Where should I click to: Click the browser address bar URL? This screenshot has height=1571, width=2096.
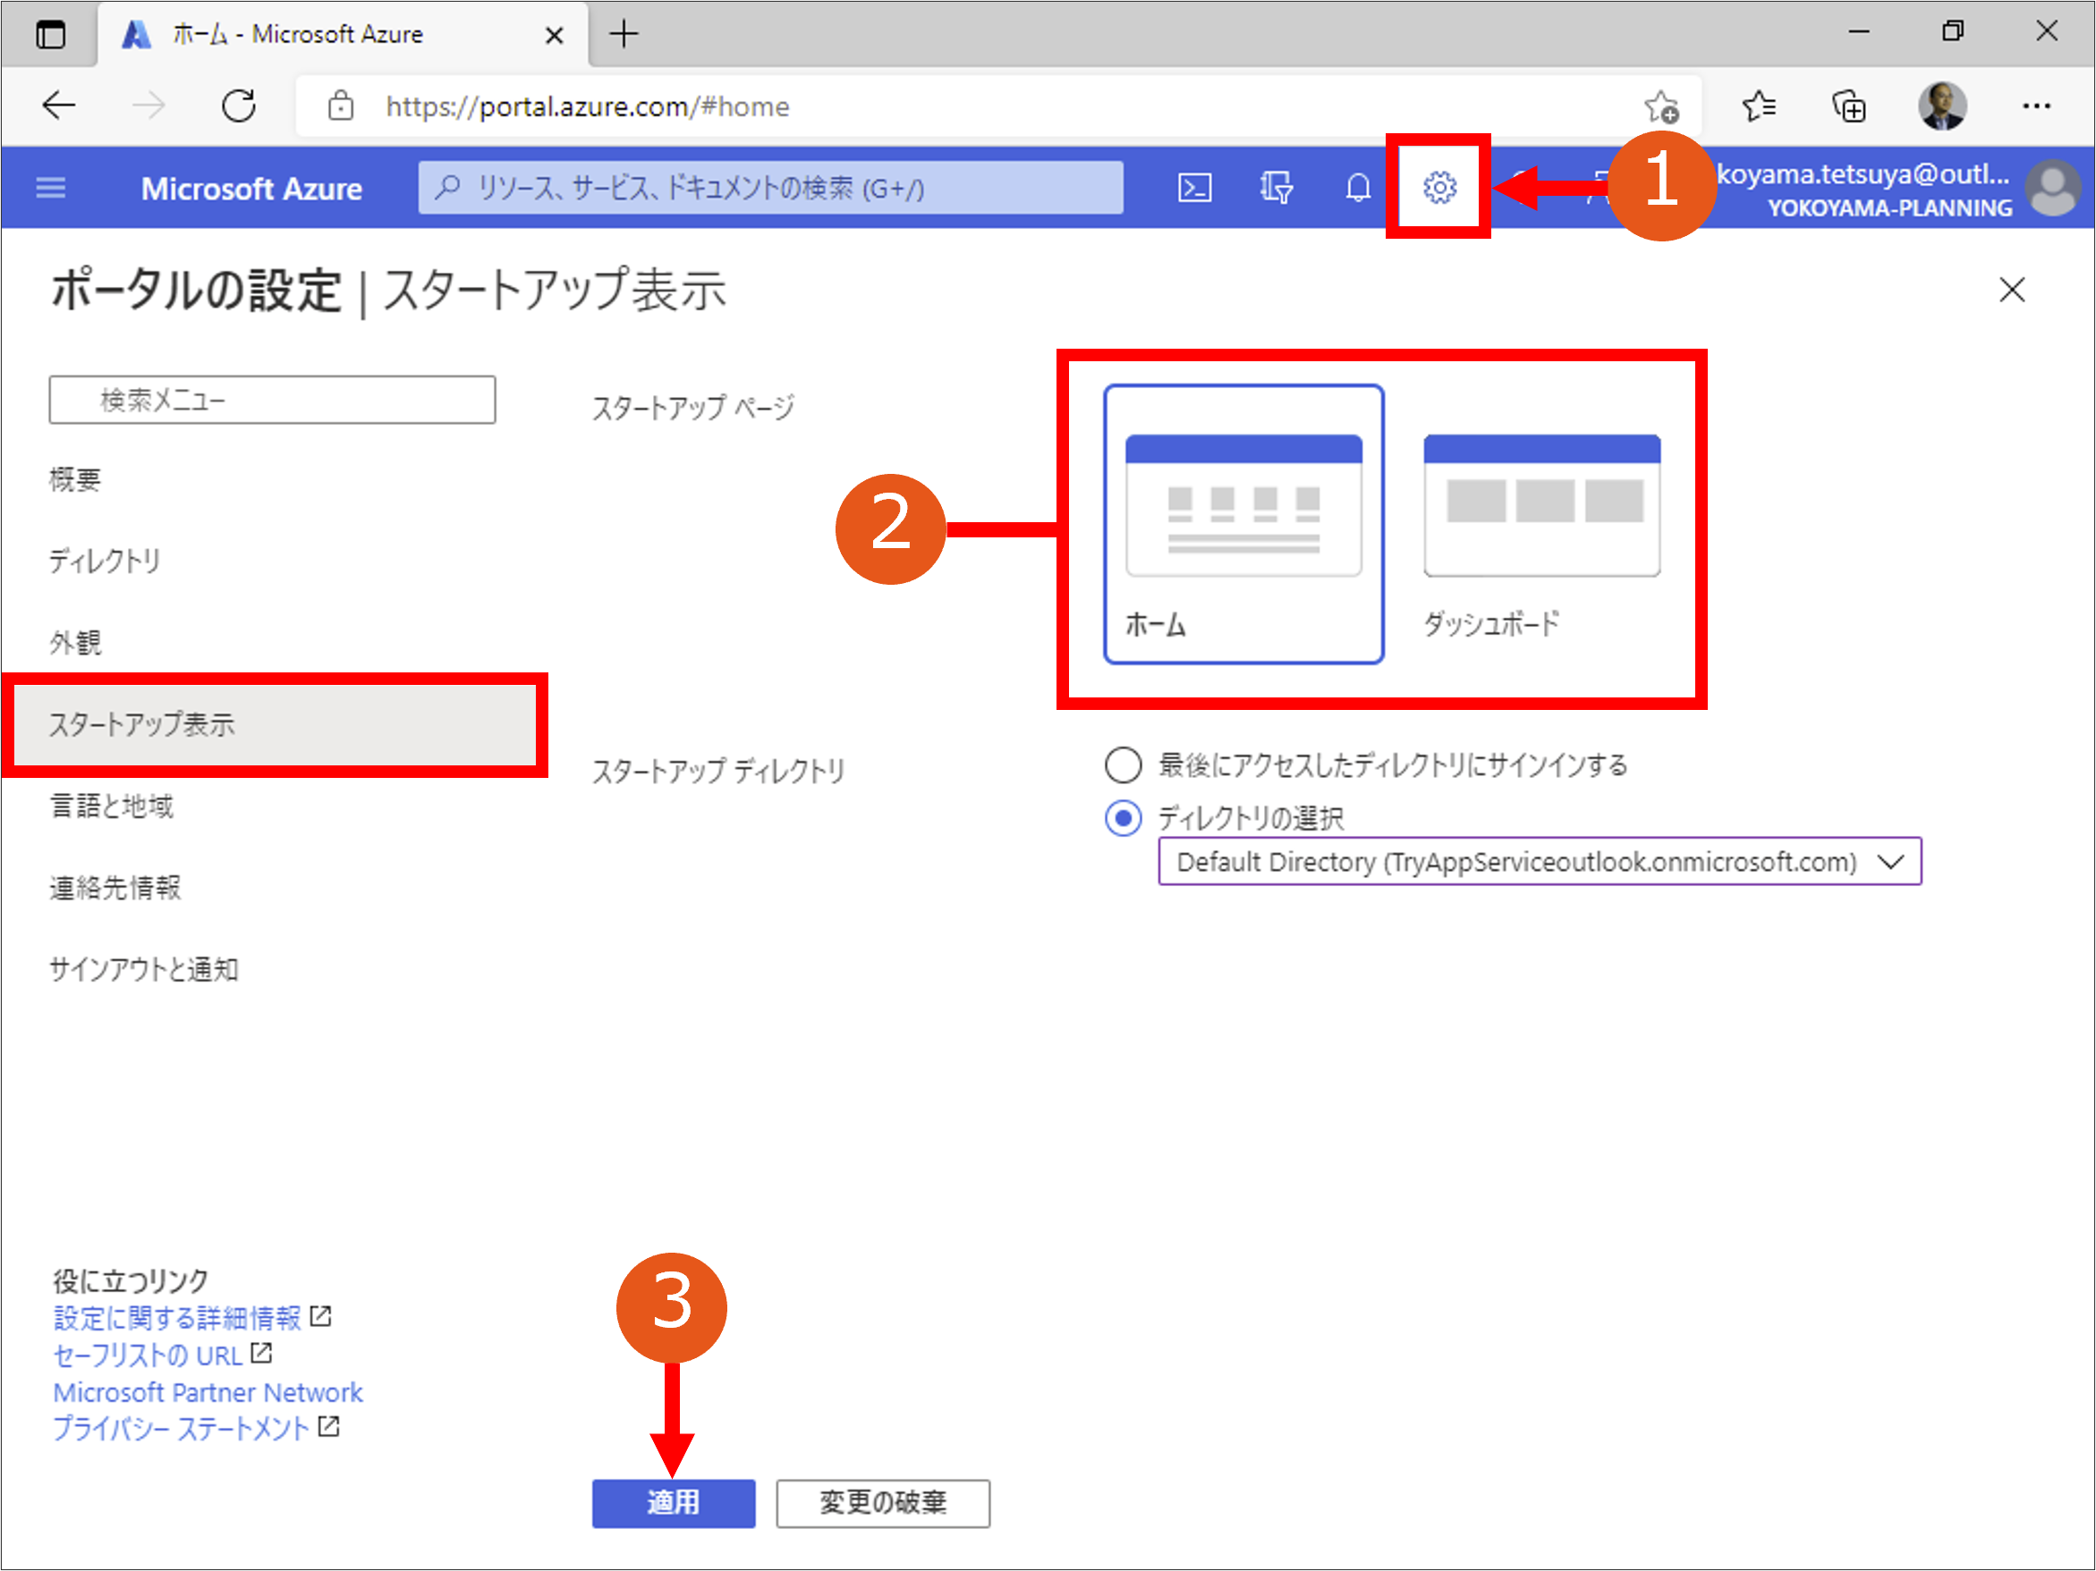(587, 106)
